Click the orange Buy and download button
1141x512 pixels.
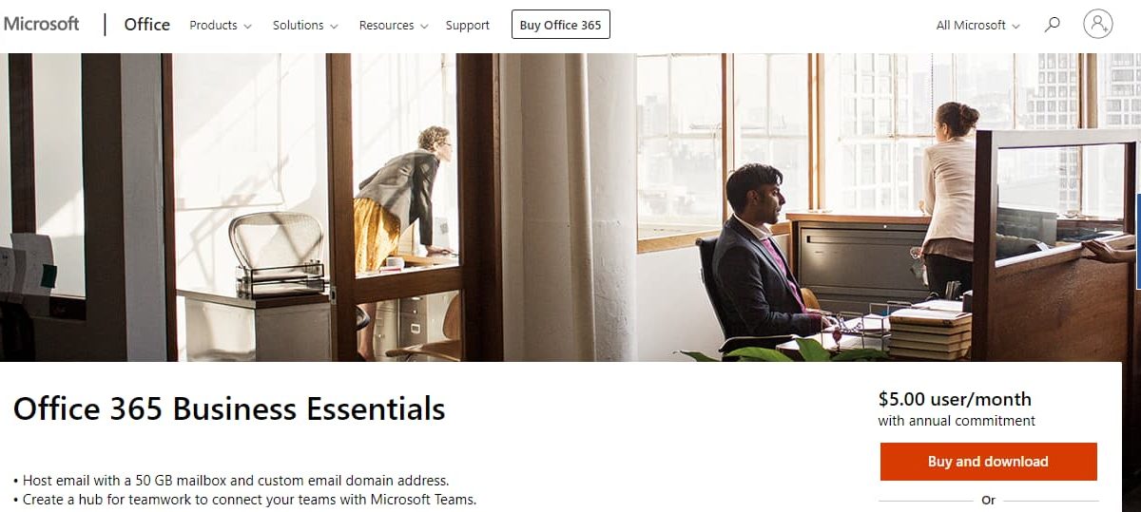pos(988,462)
